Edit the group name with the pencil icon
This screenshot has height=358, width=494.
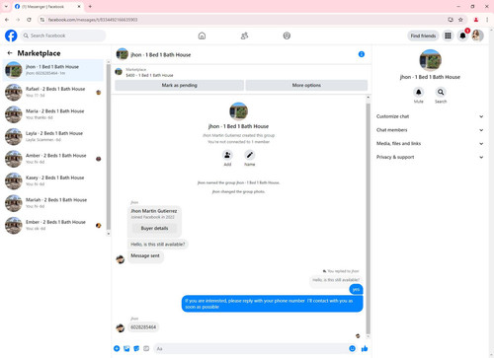click(x=250, y=155)
